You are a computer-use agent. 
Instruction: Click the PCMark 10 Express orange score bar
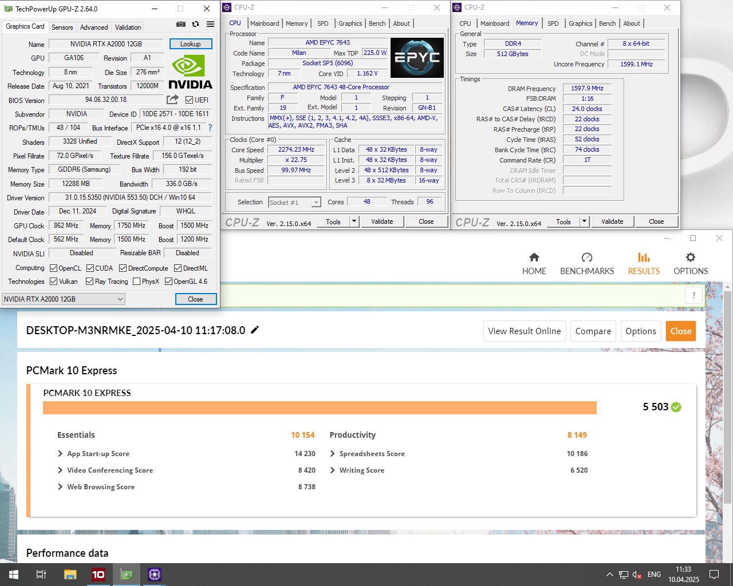click(x=320, y=407)
